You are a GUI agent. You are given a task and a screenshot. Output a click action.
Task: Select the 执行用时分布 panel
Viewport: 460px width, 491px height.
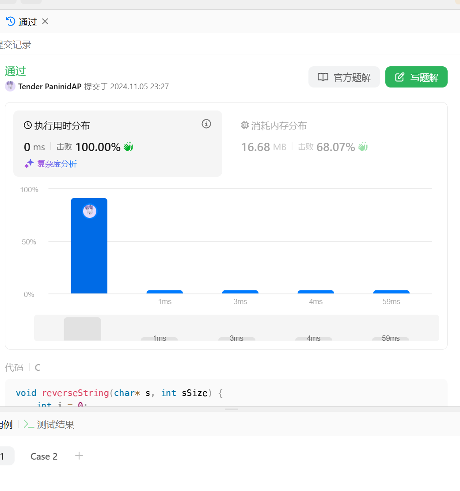62,126
